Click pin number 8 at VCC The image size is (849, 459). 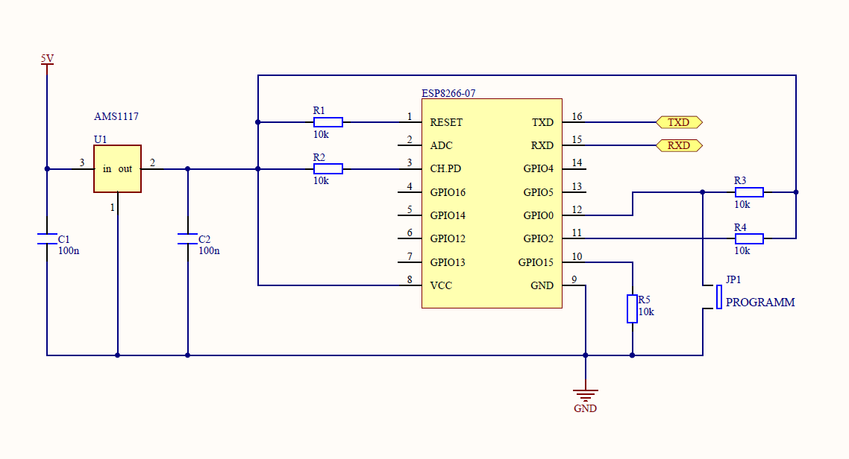point(410,279)
